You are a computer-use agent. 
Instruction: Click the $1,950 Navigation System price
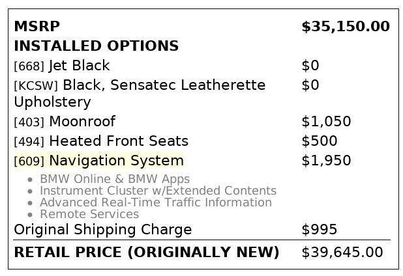coord(326,161)
